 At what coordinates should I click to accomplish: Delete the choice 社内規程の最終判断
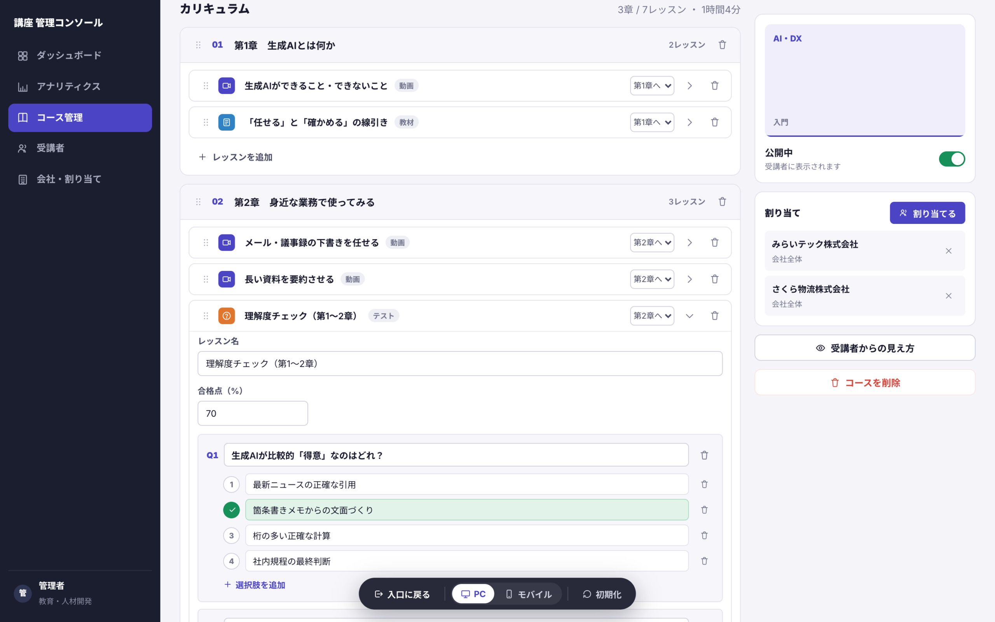click(x=704, y=561)
